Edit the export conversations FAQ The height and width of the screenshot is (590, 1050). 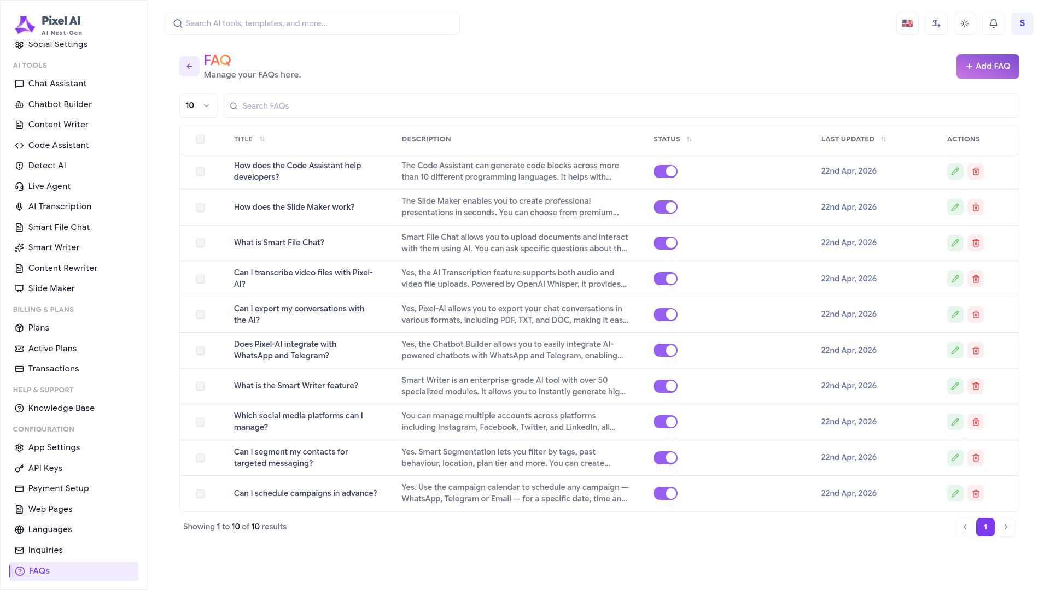click(955, 315)
